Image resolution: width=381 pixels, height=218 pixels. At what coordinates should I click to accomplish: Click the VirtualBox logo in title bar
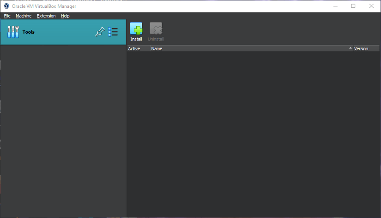[x=6, y=6]
